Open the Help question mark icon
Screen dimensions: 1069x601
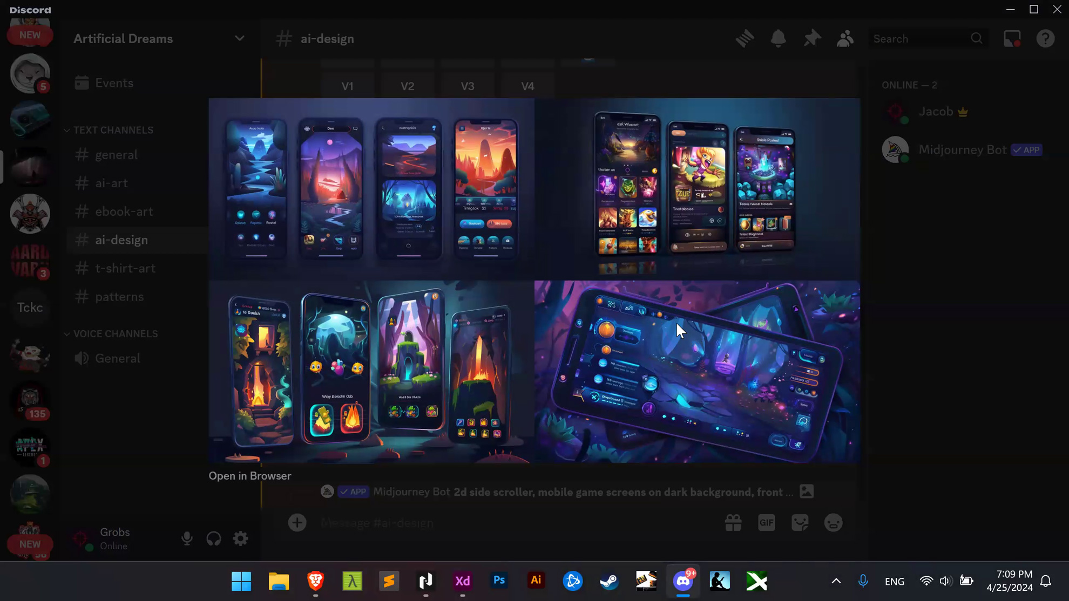click(x=1045, y=38)
